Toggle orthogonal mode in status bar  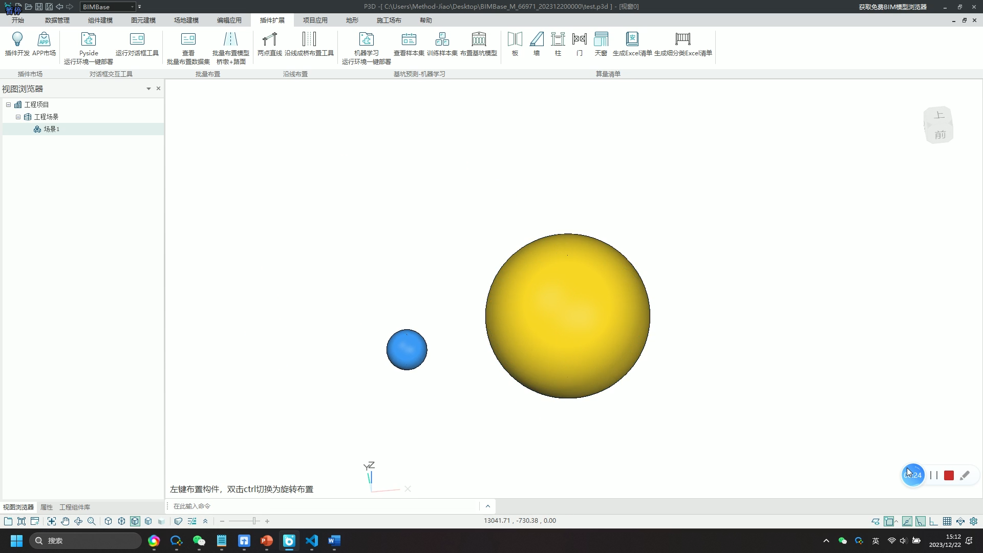pyautogui.click(x=934, y=521)
